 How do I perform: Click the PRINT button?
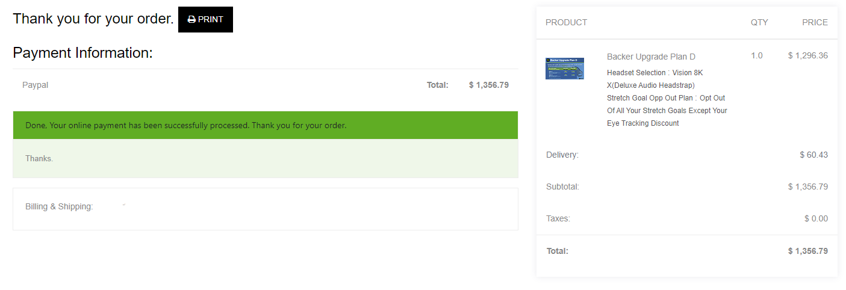click(x=205, y=19)
